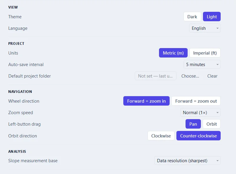Set left-button drag to Pan

[193, 124]
